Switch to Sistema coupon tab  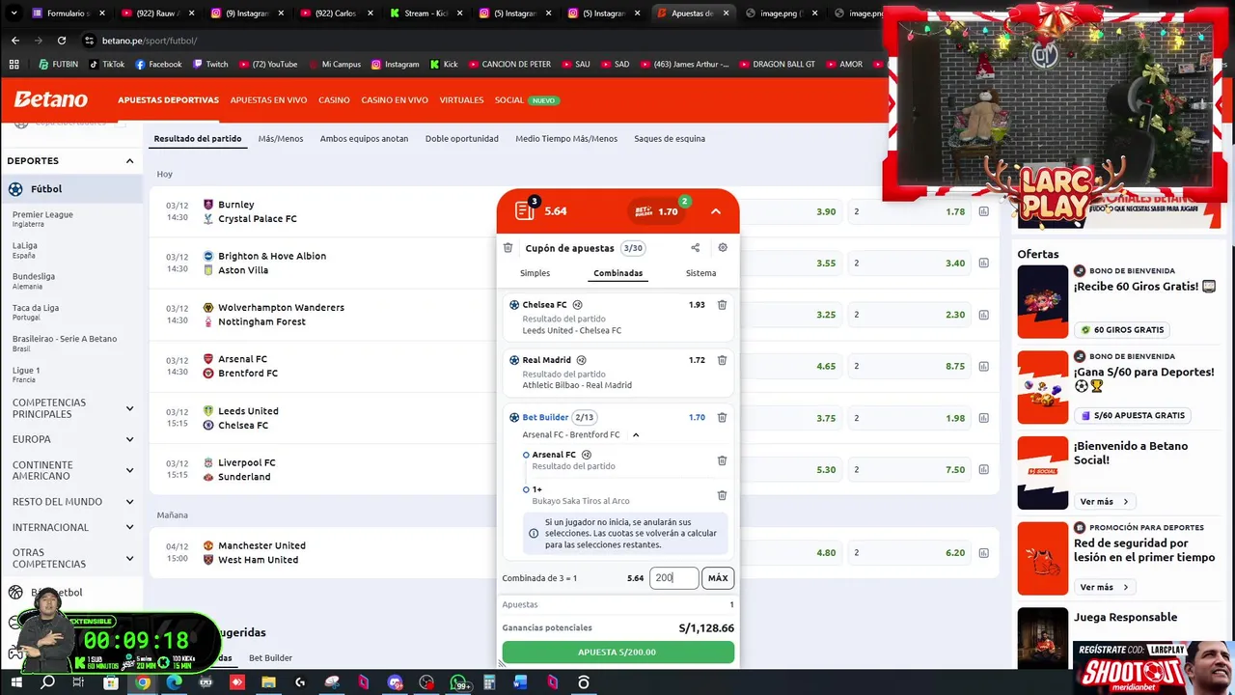(700, 273)
